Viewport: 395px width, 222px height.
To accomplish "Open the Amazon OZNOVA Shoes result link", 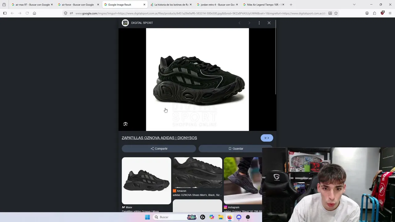I will click(x=197, y=195).
